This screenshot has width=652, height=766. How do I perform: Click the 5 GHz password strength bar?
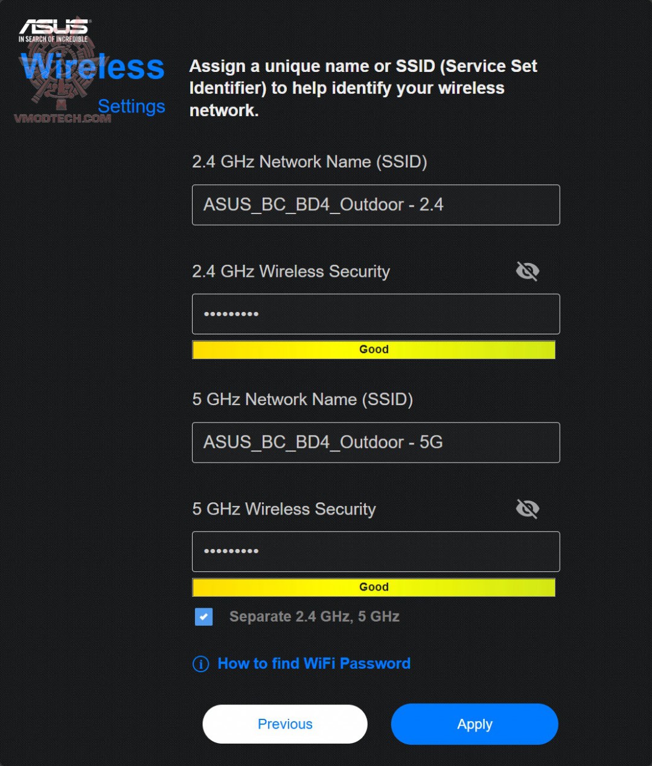click(x=374, y=587)
